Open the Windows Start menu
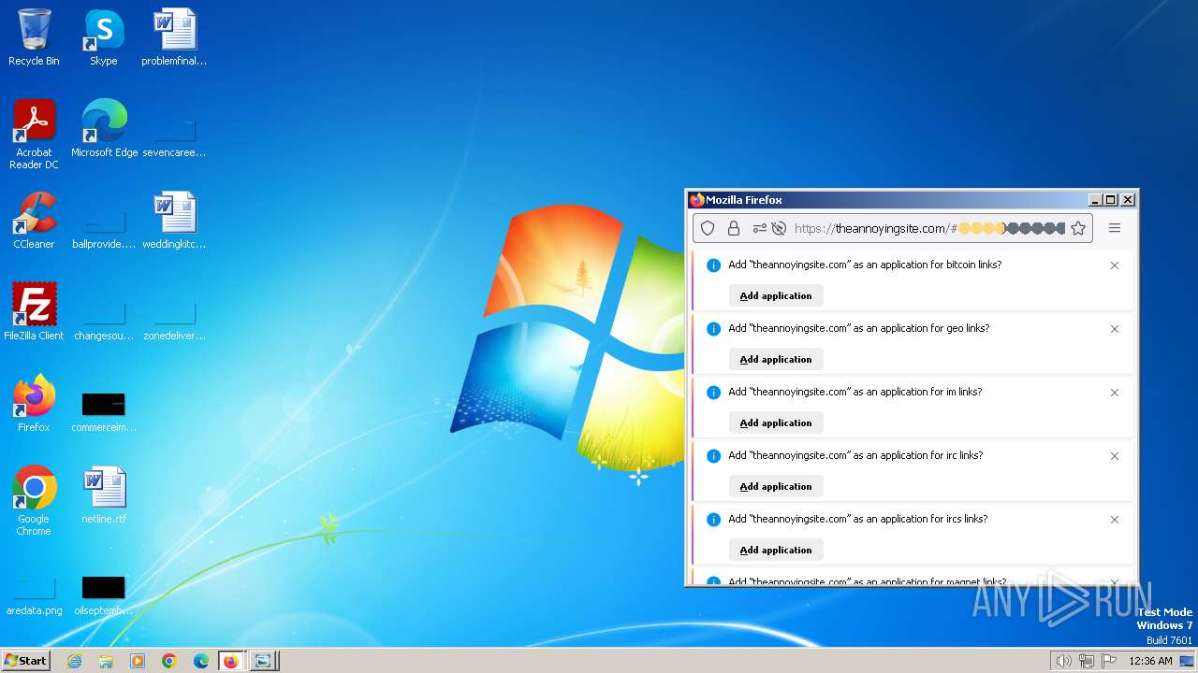 [25, 661]
